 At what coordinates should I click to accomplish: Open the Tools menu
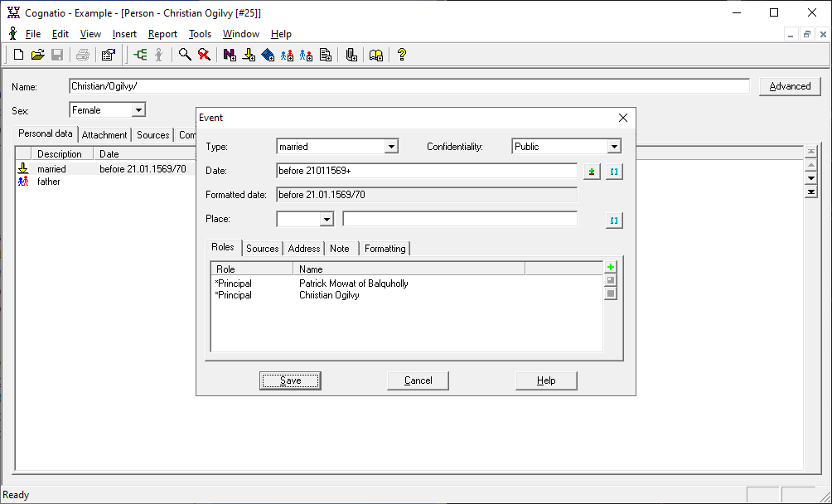[200, 34]
